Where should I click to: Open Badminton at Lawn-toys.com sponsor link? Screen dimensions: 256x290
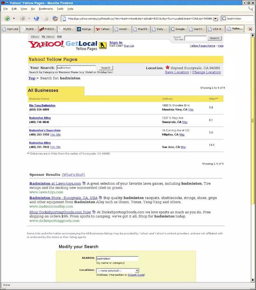coord(55,183)
